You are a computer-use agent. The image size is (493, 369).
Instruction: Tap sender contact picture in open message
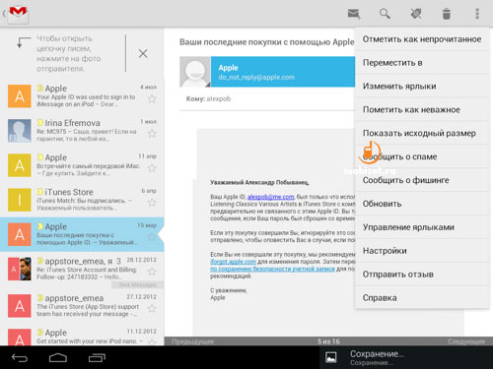point(195,72)
